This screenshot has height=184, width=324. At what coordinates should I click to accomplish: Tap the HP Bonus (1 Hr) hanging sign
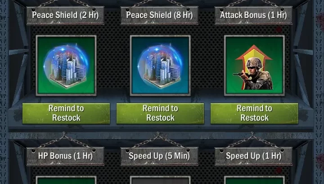(65, 156)
